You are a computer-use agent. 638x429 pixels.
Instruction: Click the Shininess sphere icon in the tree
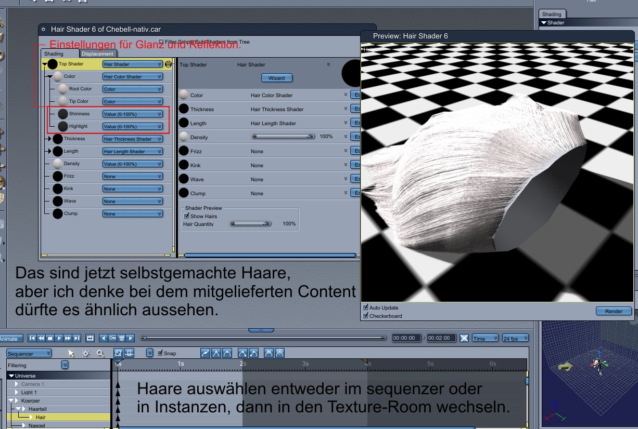(63, 114)
